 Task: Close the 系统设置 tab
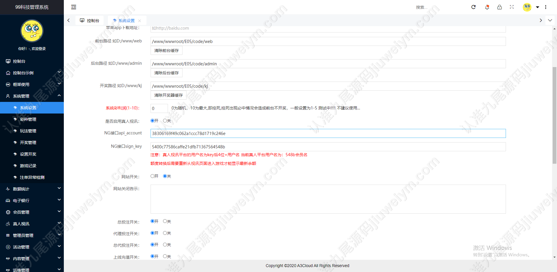coord(140,21)
